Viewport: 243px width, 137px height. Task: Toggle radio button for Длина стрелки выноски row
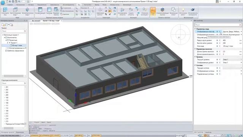coord(217,51)
